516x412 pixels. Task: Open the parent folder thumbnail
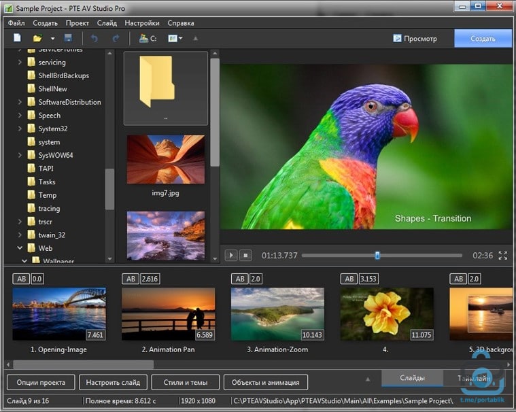click(x=165, y=88)
